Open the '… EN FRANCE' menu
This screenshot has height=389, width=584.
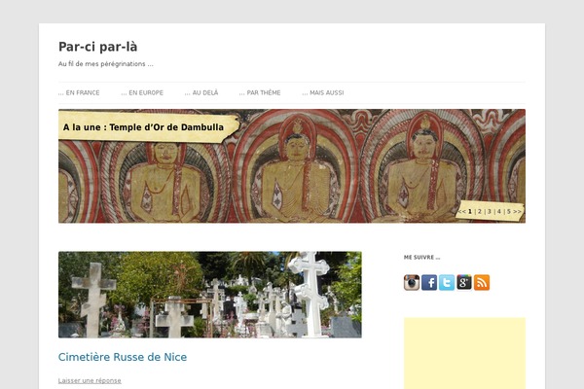click(79, 92)
